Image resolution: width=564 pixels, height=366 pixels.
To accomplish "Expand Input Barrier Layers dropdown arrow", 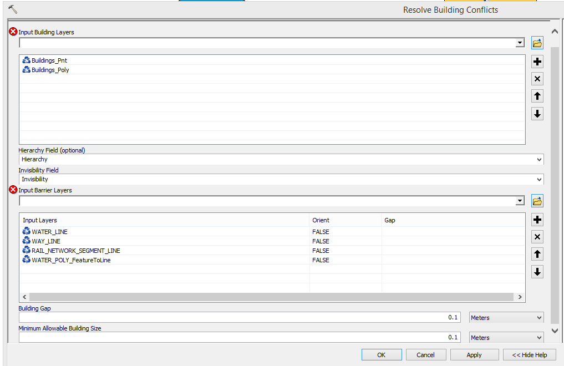I will (x=520, y=201).
